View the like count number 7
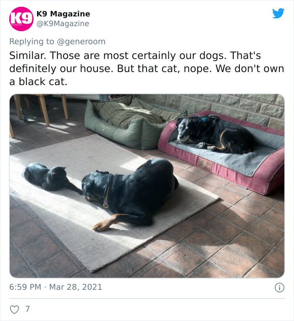Screen dimensions: 294x321 point(28,309)
